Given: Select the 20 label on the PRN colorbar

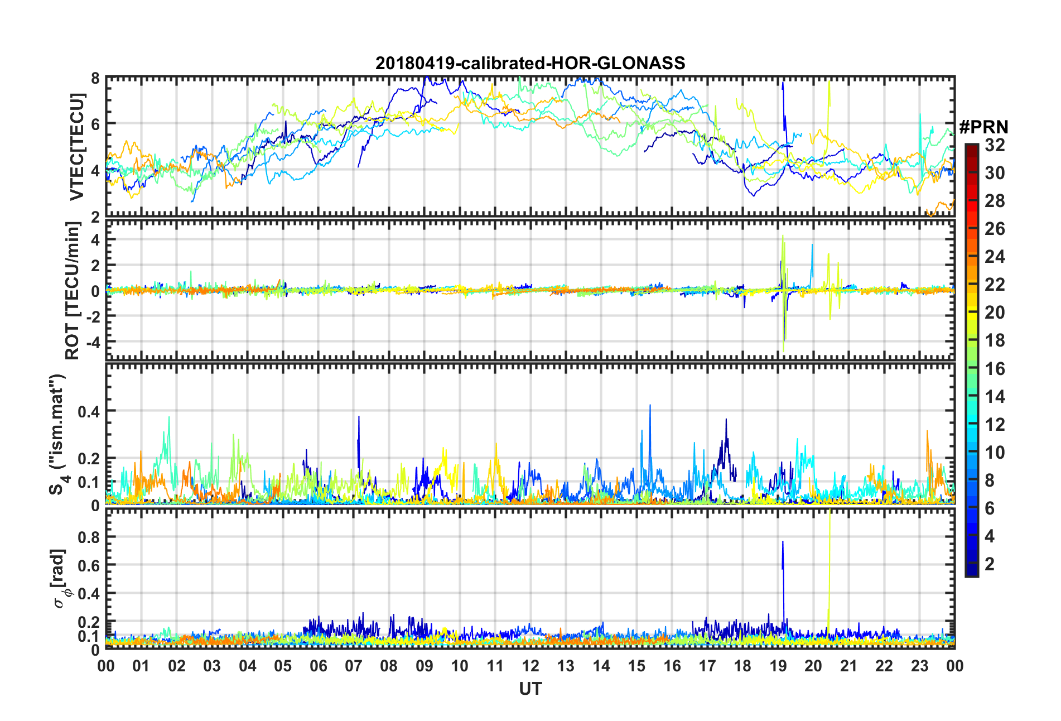Looking at the screenshot, I should coord(995,313).
